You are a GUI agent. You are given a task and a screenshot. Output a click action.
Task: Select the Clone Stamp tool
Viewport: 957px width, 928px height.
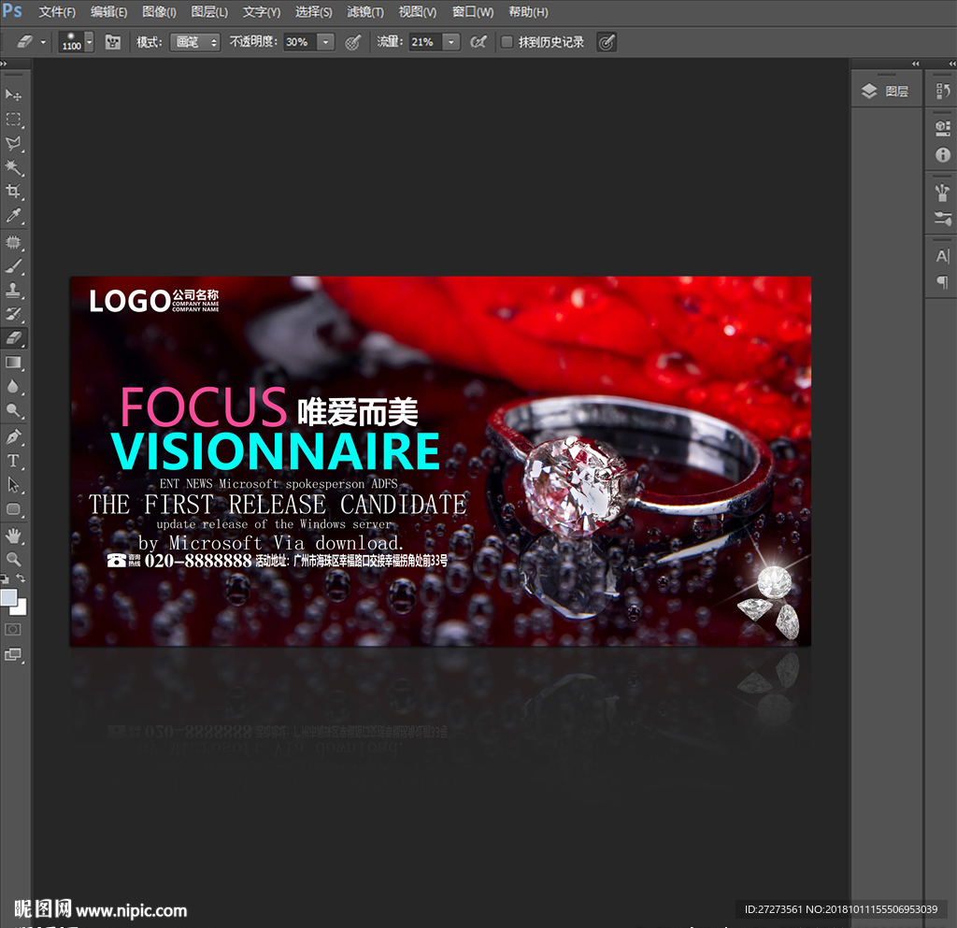(x=13, y=290)
